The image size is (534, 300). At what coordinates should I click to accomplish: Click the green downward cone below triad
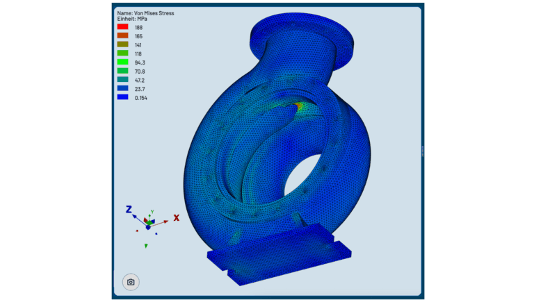tap(146, 245)
